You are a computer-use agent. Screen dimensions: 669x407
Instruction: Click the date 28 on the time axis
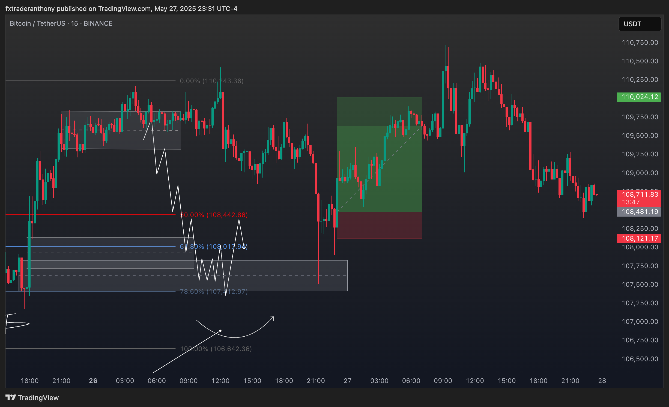coord(602,381)
